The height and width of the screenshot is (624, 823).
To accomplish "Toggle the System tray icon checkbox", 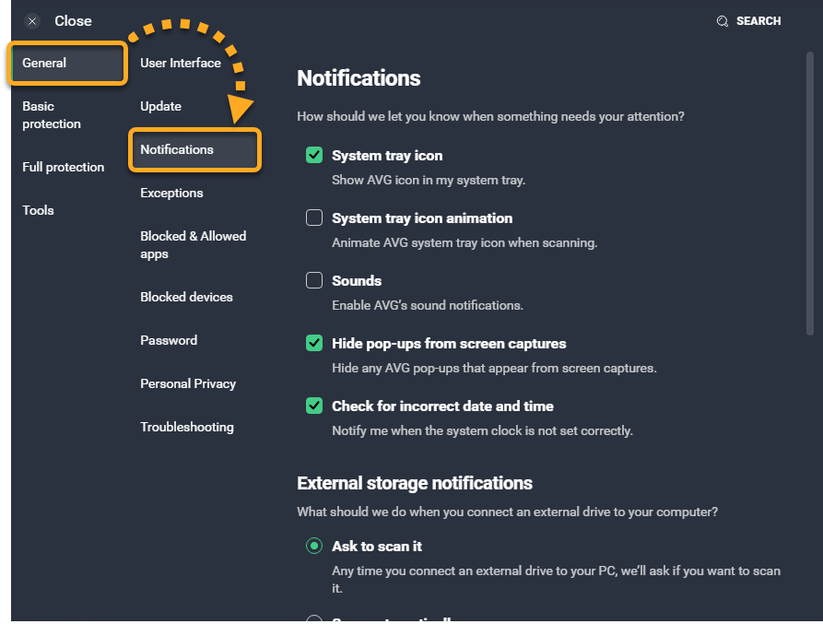I will pyautogui.click(x=314, y=156).
